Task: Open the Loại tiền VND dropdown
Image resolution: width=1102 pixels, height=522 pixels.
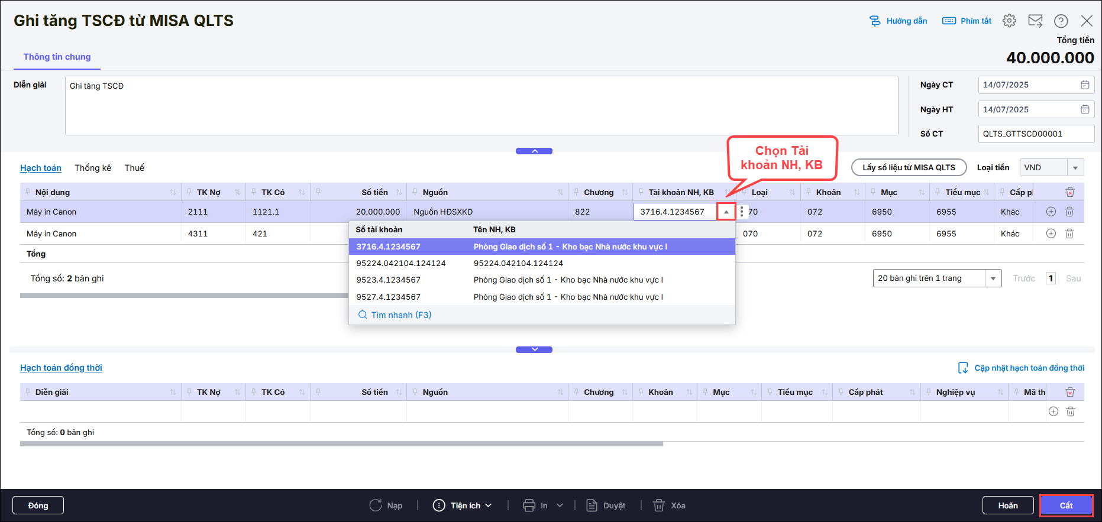Action: pos(1075,168)
